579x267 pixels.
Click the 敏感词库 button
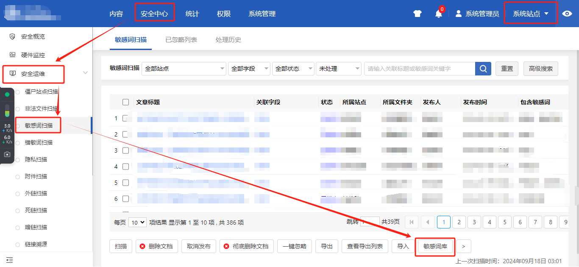pos(435,246)
